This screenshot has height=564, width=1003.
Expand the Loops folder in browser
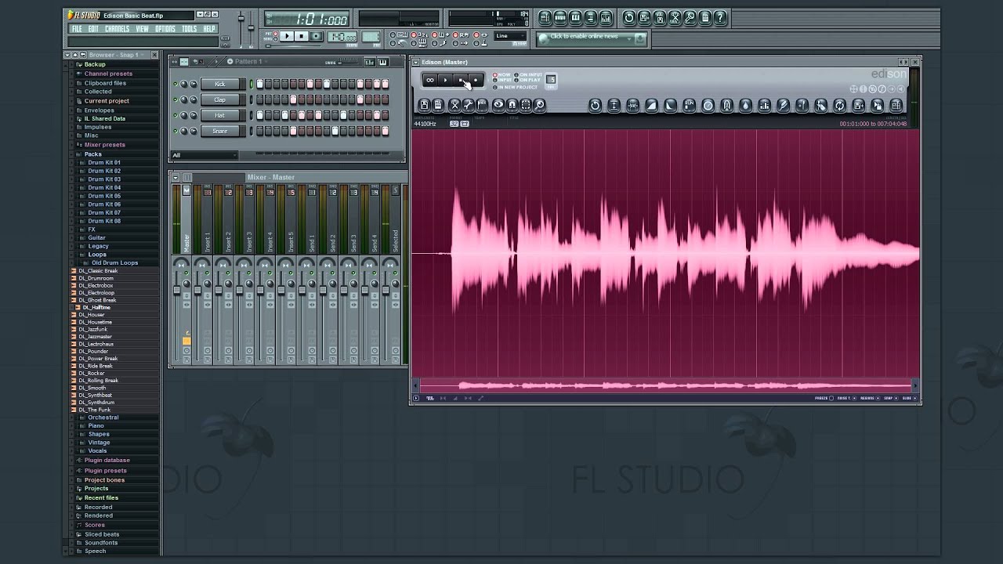coord(97,255)
